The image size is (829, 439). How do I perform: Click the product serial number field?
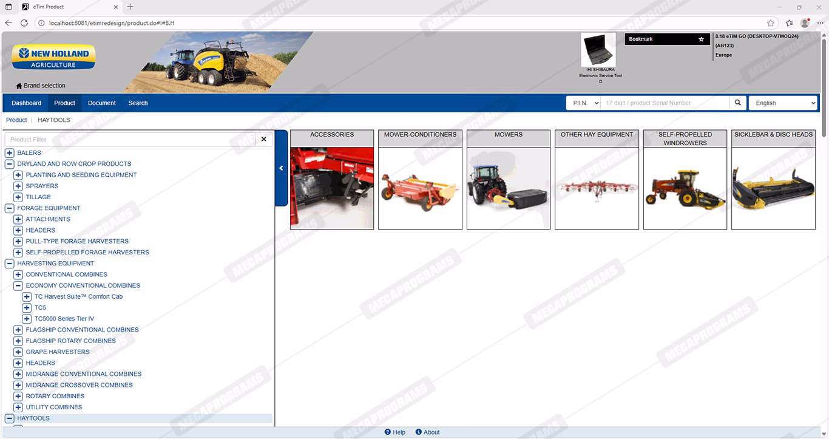point(664,103)
